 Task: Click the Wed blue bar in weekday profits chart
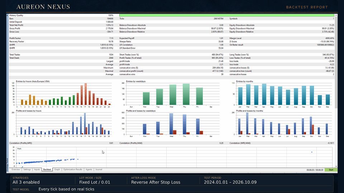[171, 124]
